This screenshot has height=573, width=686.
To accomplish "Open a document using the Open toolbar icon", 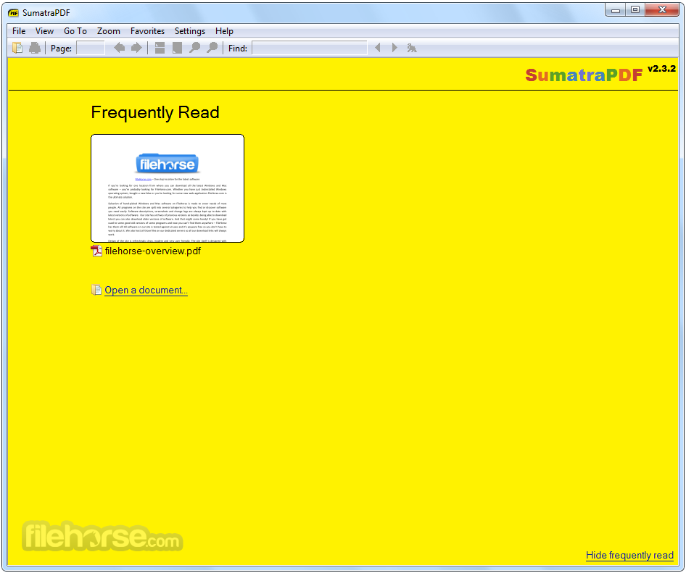I will point(17,48).
